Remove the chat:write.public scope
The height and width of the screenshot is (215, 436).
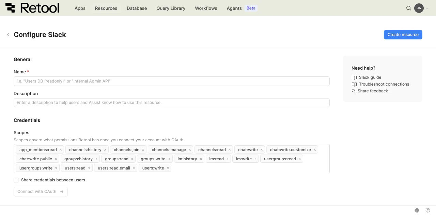(x=56, y=159)
